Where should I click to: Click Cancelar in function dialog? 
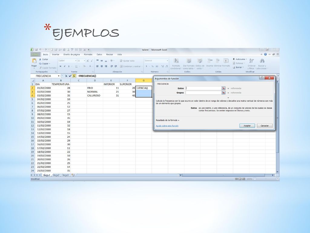tap(265, 126)
